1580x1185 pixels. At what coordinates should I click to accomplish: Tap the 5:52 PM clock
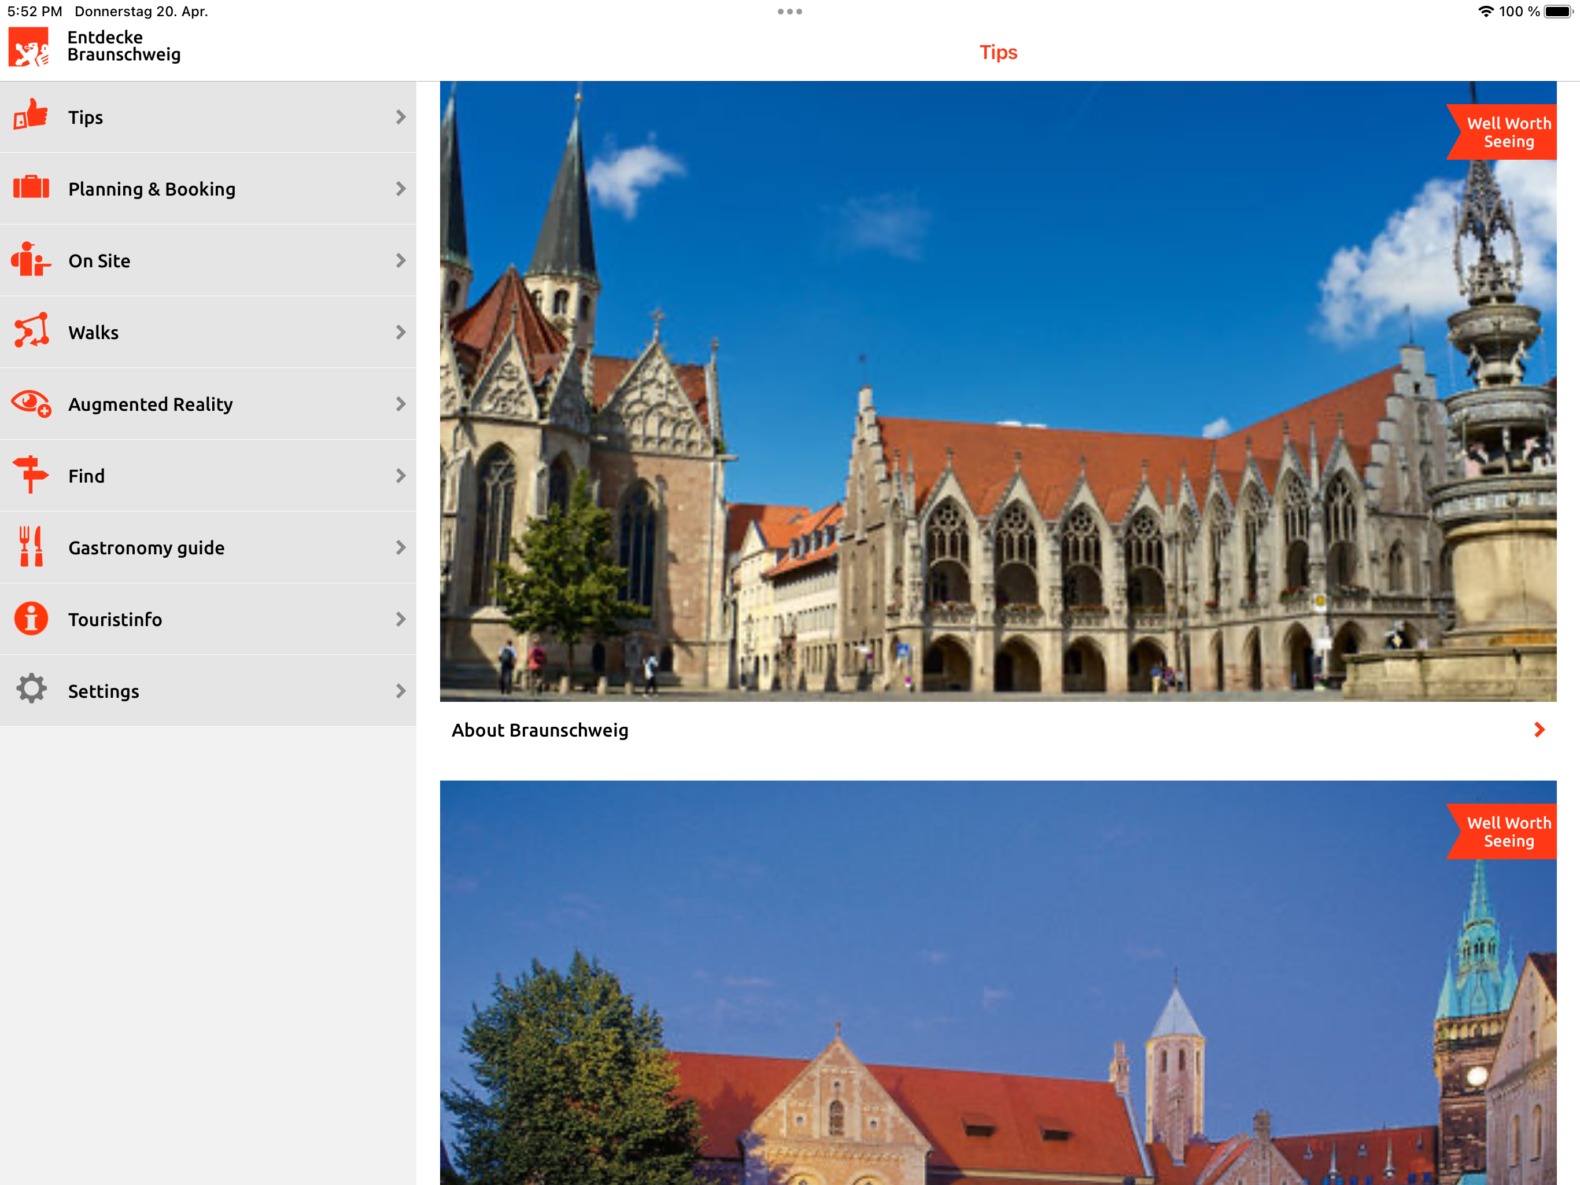[34, 12]
